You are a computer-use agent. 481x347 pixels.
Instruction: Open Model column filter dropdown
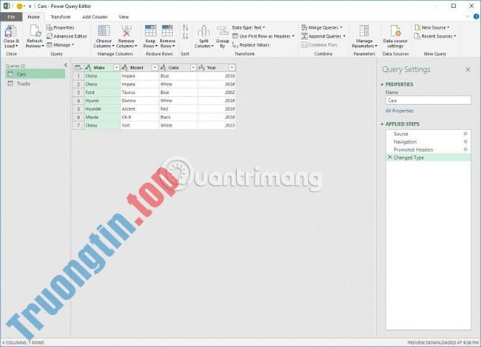[155, 68]
